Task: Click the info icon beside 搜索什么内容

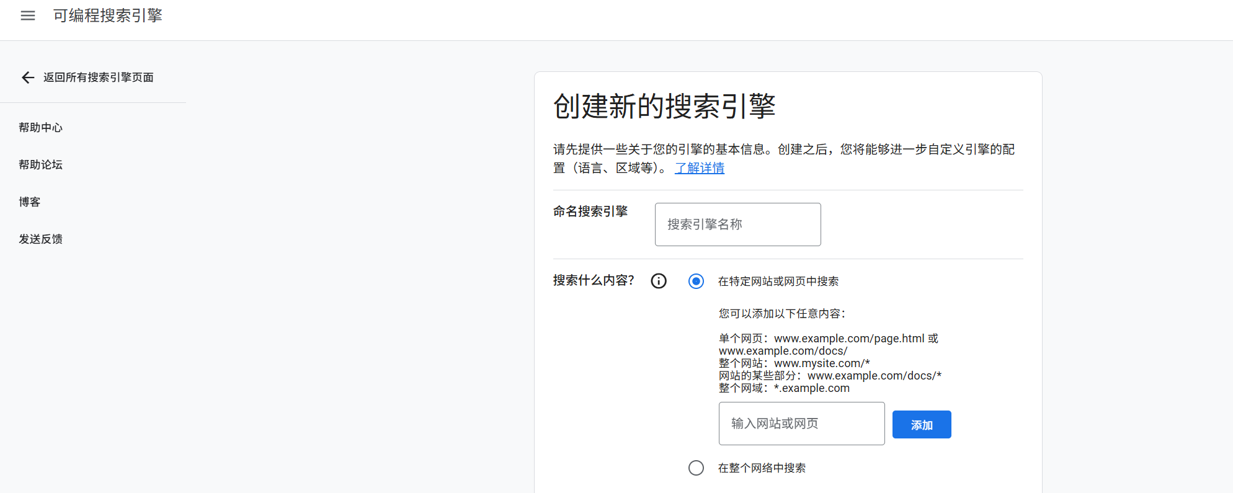Action: click(x=659, y=281)
